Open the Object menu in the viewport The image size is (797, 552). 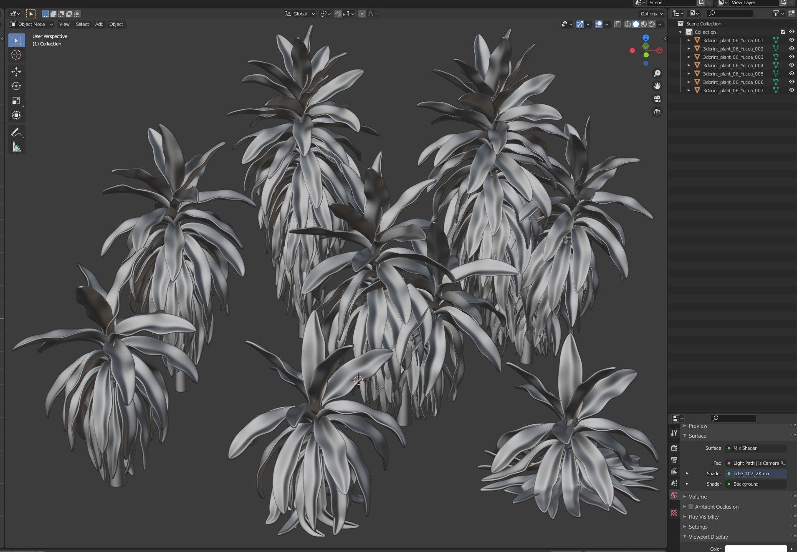[116, 24]
